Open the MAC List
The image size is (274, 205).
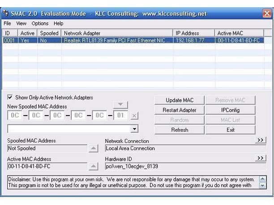(230, 120)
